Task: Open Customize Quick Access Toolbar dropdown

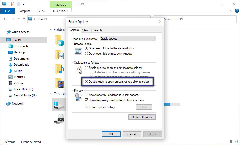Action: (23, 4)
